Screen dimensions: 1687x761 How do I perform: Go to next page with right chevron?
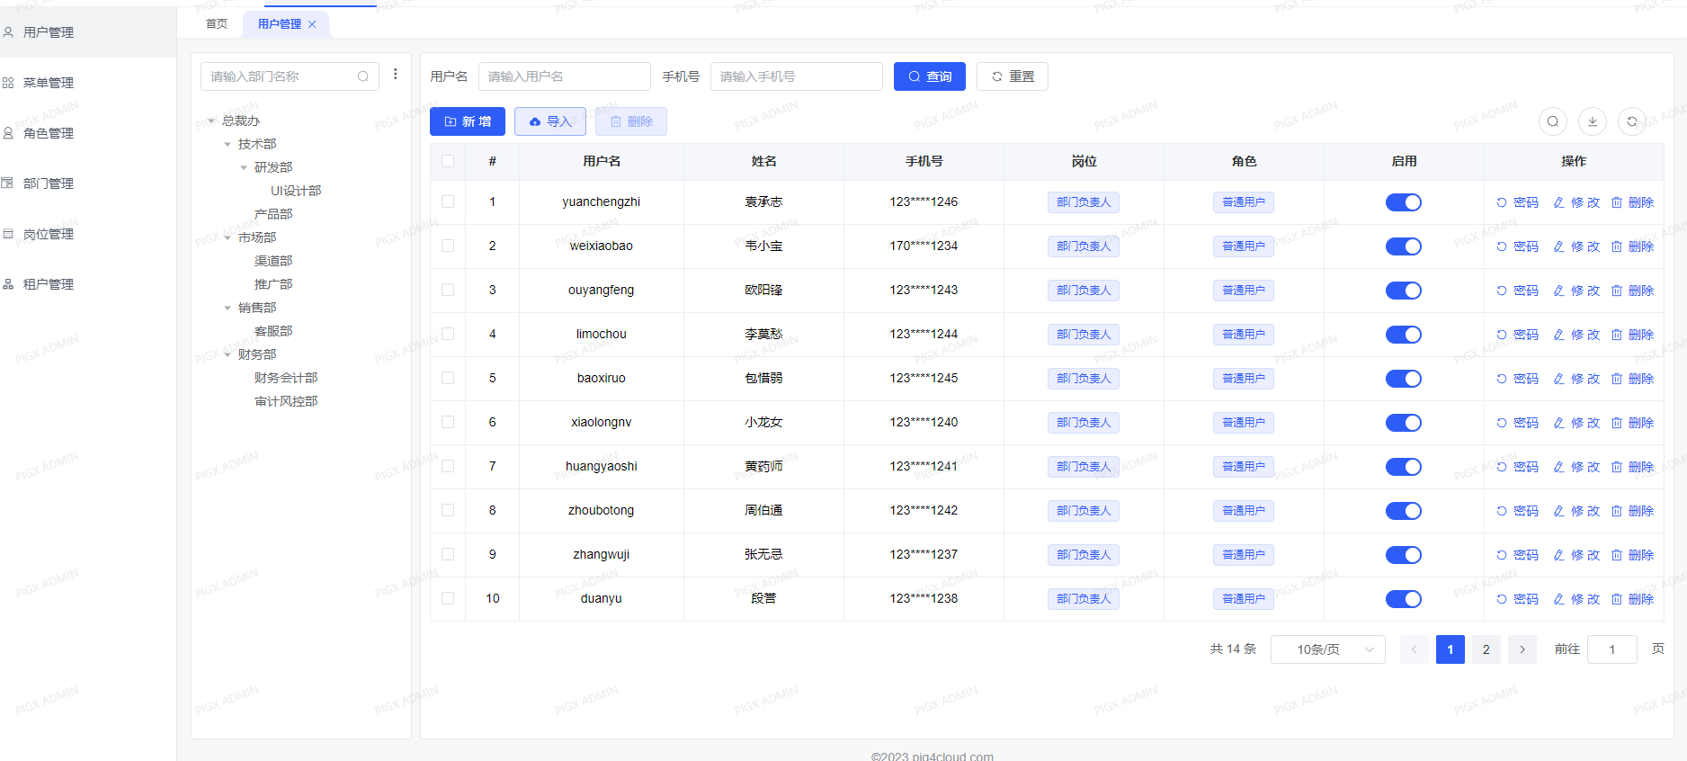(1522, 649)
